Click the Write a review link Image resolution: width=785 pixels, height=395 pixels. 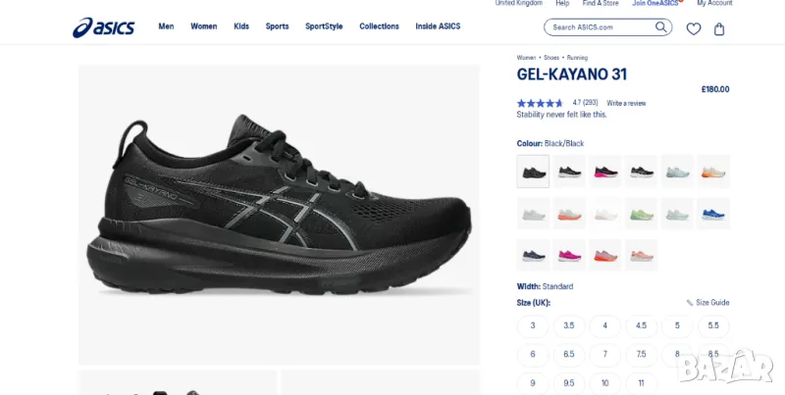(x=626, y=103)
